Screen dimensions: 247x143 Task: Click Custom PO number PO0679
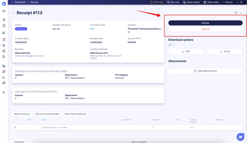(x=132, y=42)
